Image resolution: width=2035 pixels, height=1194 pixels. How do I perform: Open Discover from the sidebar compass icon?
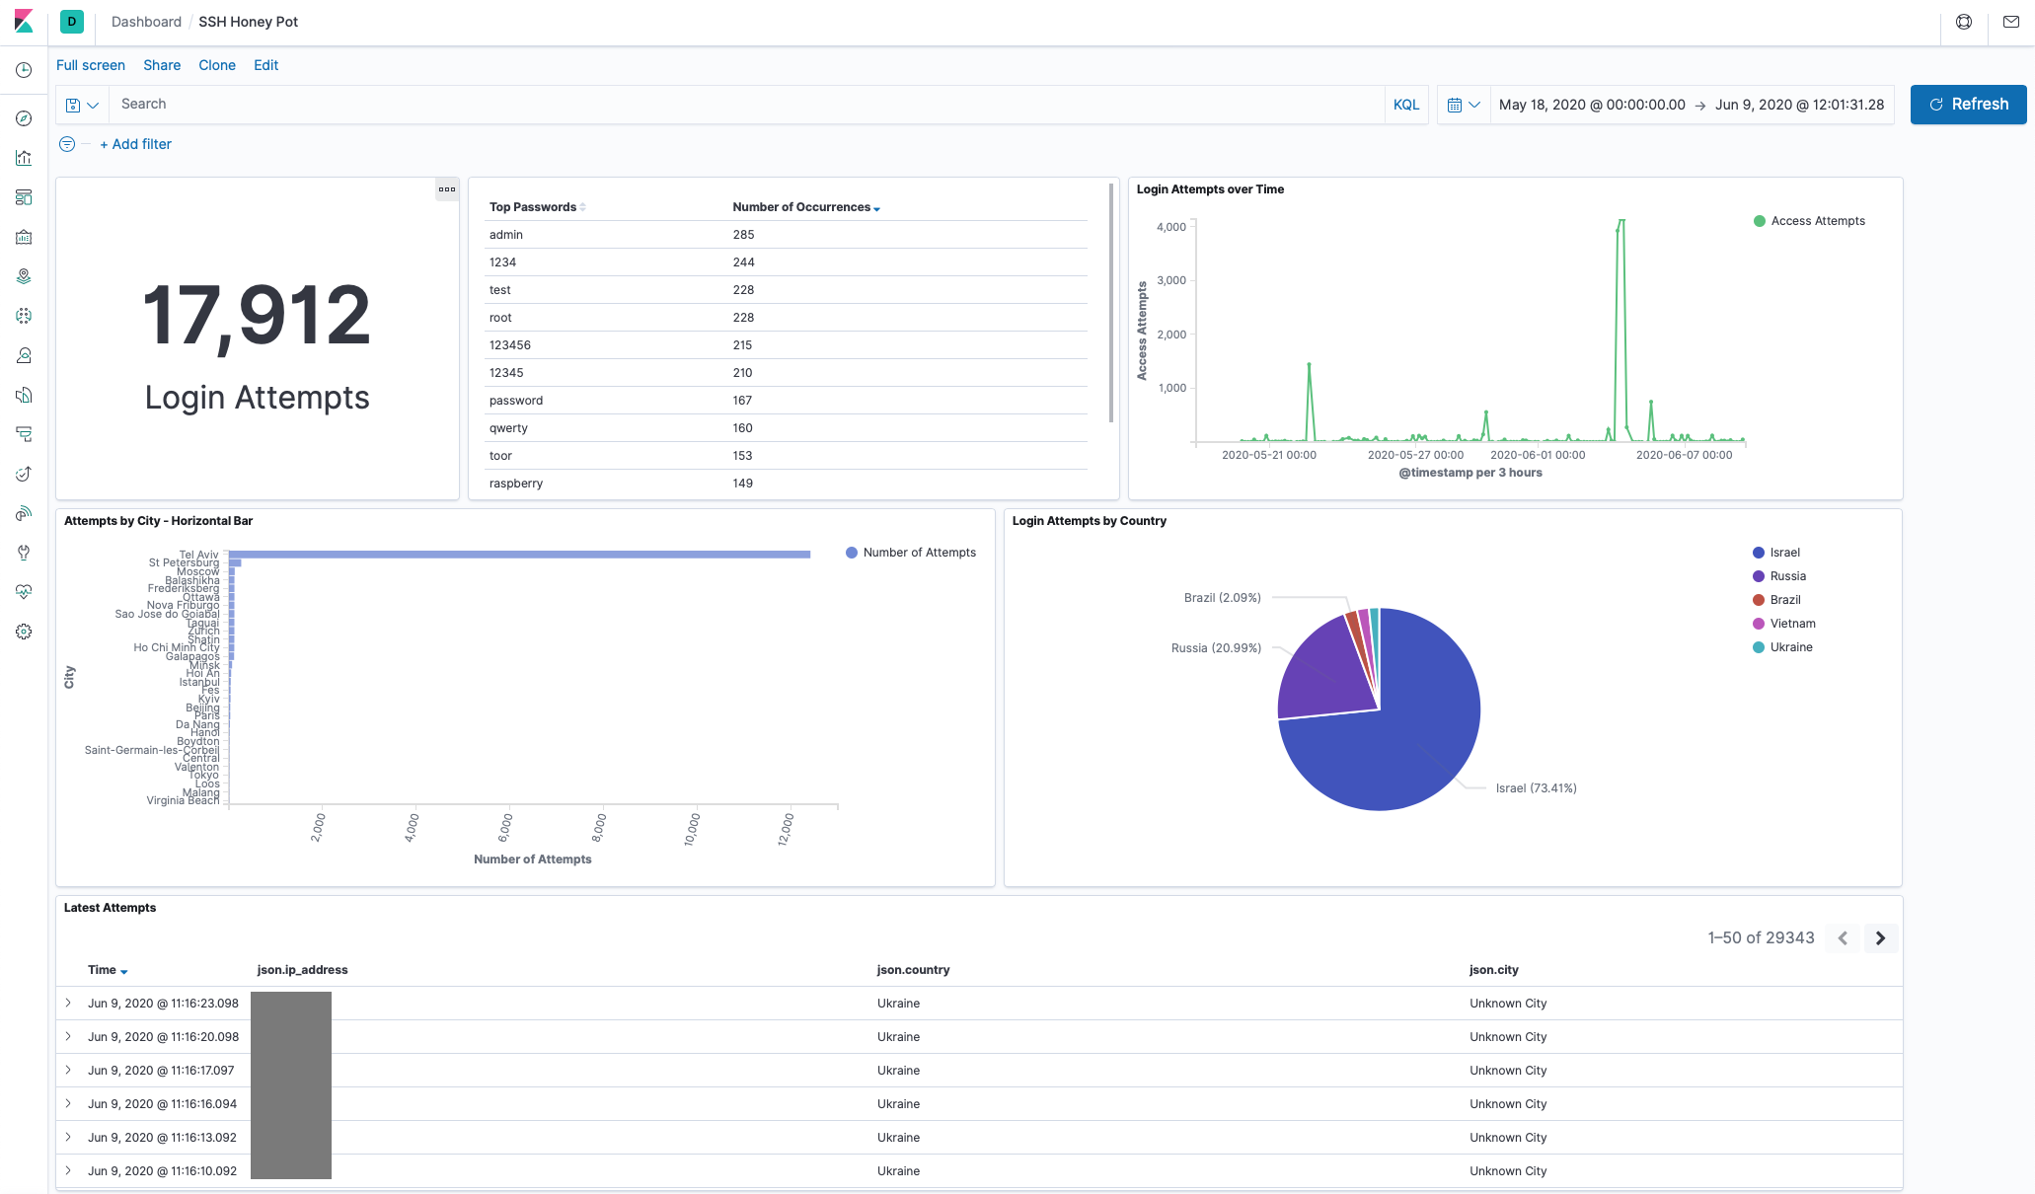click(24, 118)
